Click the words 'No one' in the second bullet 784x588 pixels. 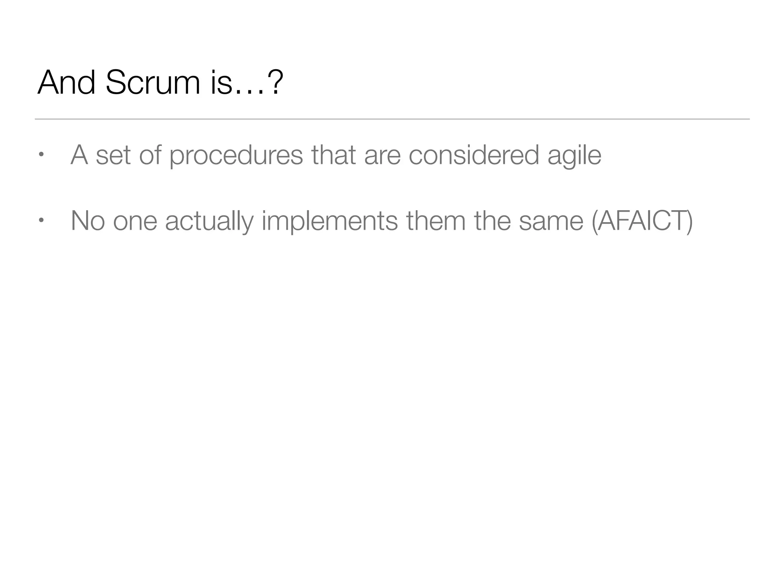(x=114, y=221)
